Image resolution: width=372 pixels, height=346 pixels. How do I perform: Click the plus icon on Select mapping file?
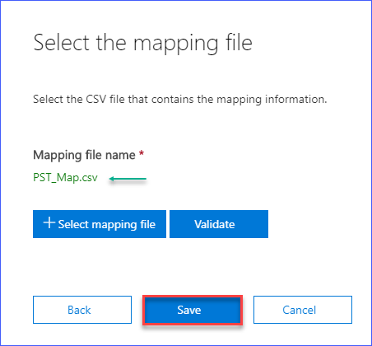(x=49, y=222)
